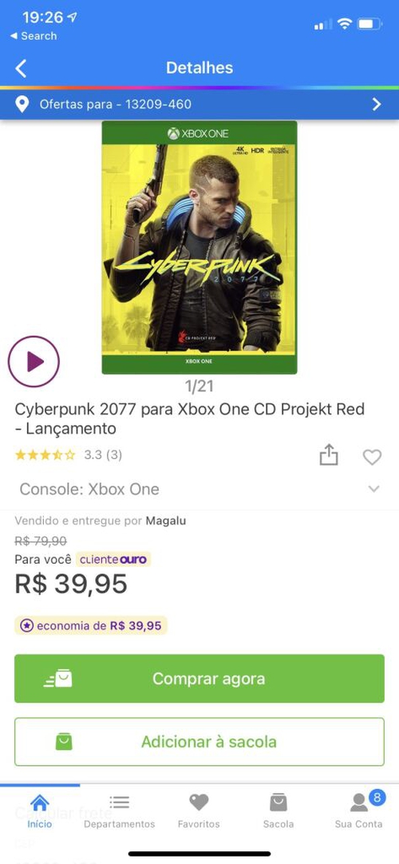Tap the Cyberpunk 2077 cover image
The image size is (399, 864).
point(199,248)
